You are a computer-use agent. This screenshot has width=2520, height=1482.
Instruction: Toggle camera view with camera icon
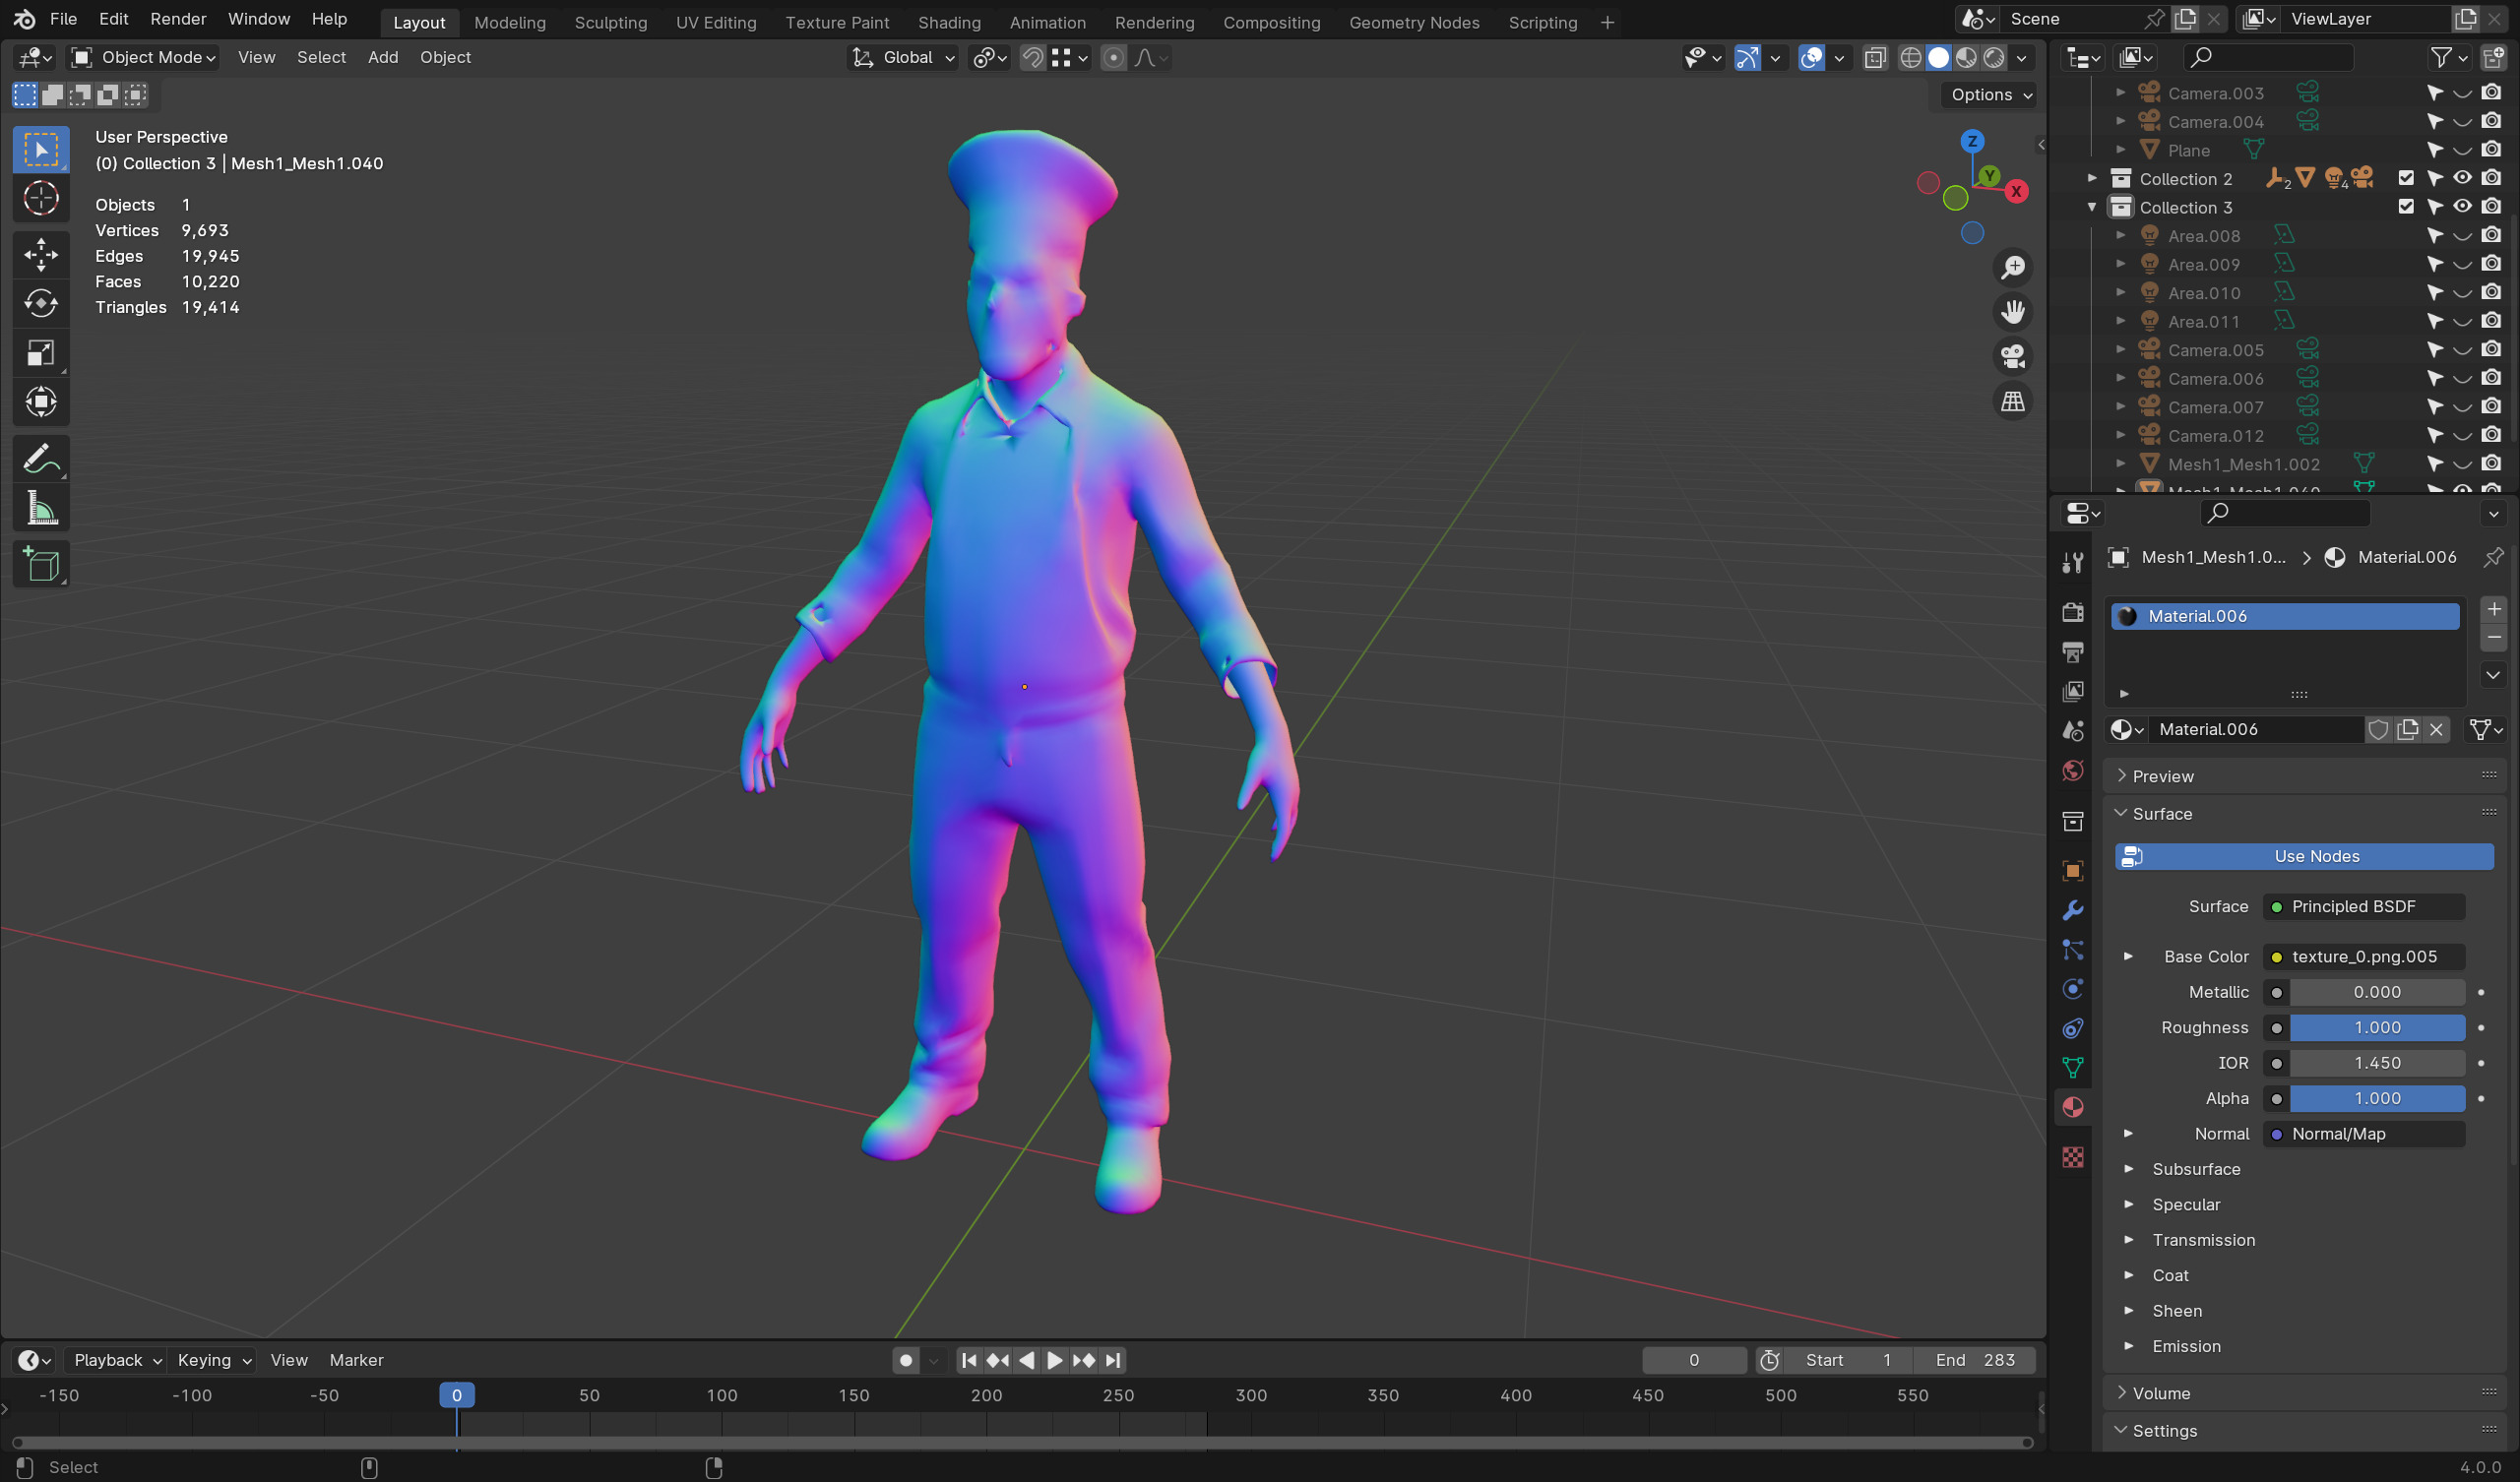(x=2012, y=357)
